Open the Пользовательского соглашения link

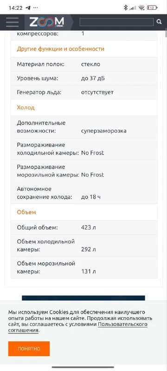(x=78, y=327)
